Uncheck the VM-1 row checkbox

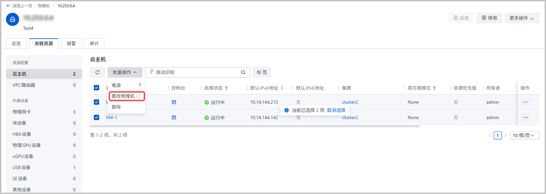pyautogui.click(x=96, y=117)
